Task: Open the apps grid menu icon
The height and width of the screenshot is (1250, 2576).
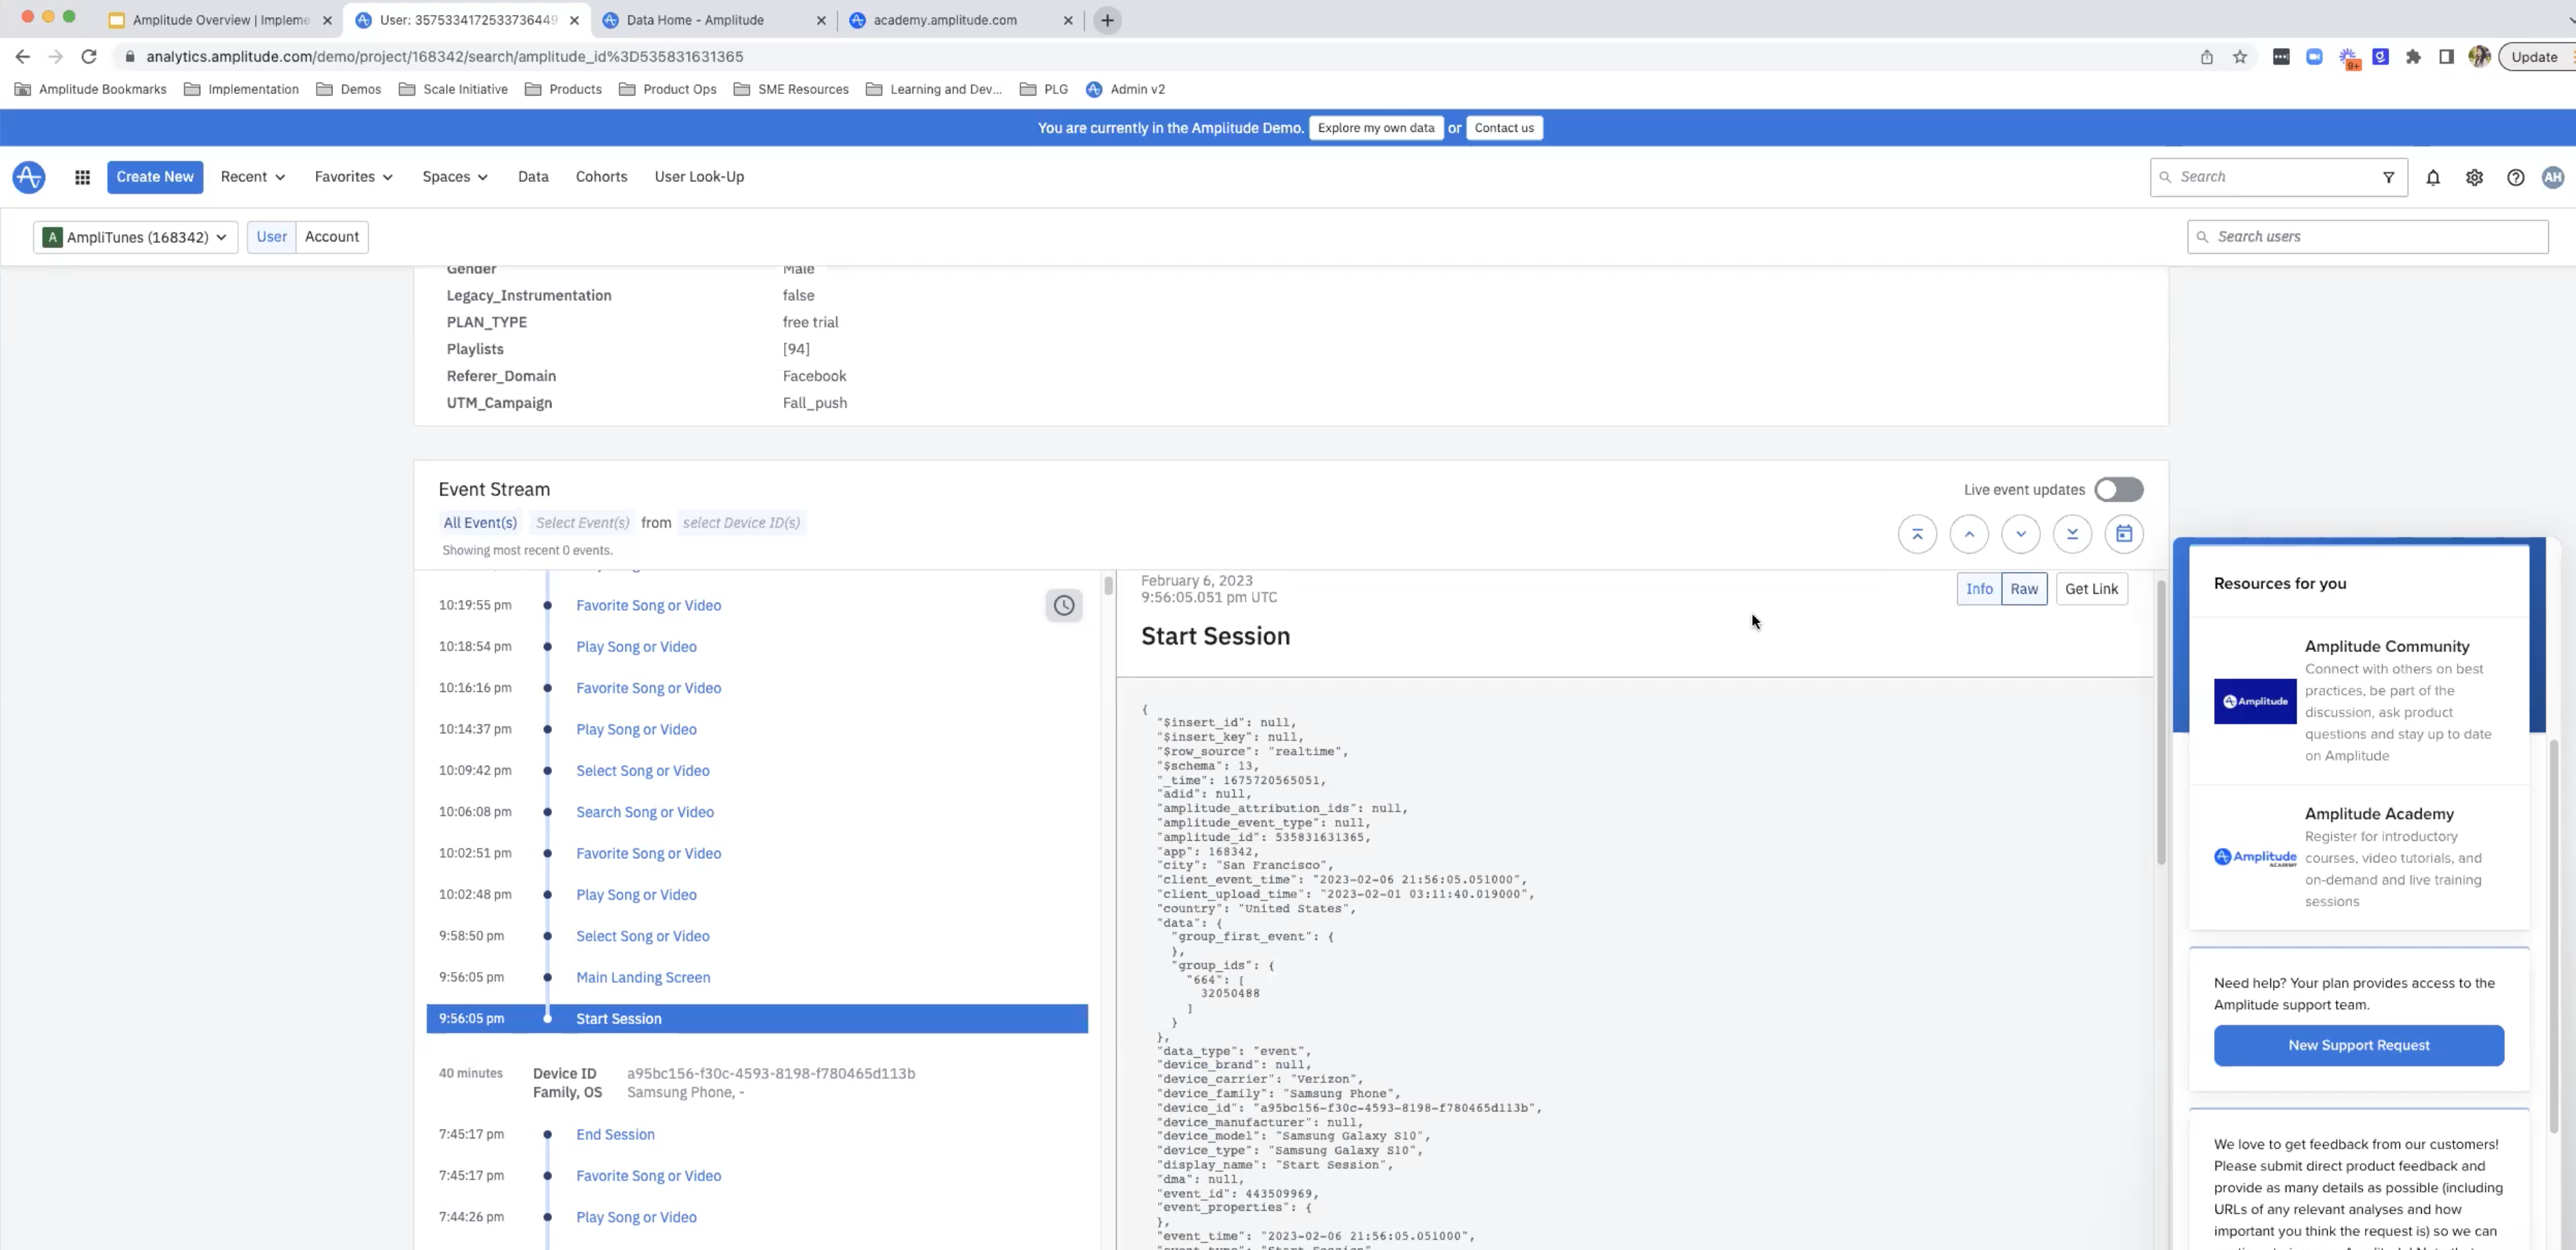Action: point(82,177)
